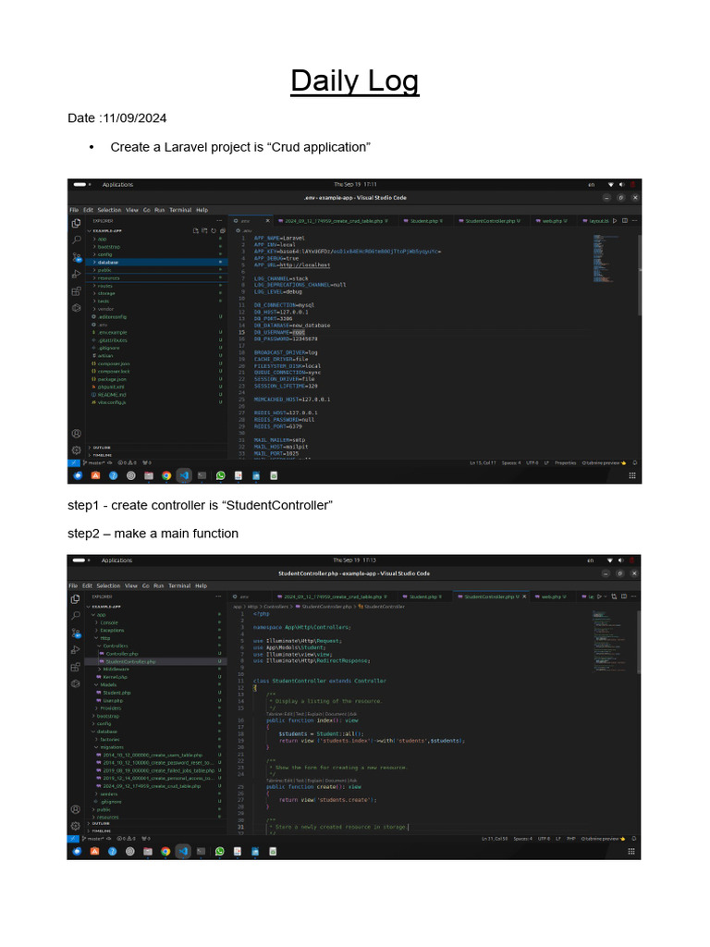Open Help menu in StudentController.php window
This screenshot has height=947, width=710.
point(201,585)
